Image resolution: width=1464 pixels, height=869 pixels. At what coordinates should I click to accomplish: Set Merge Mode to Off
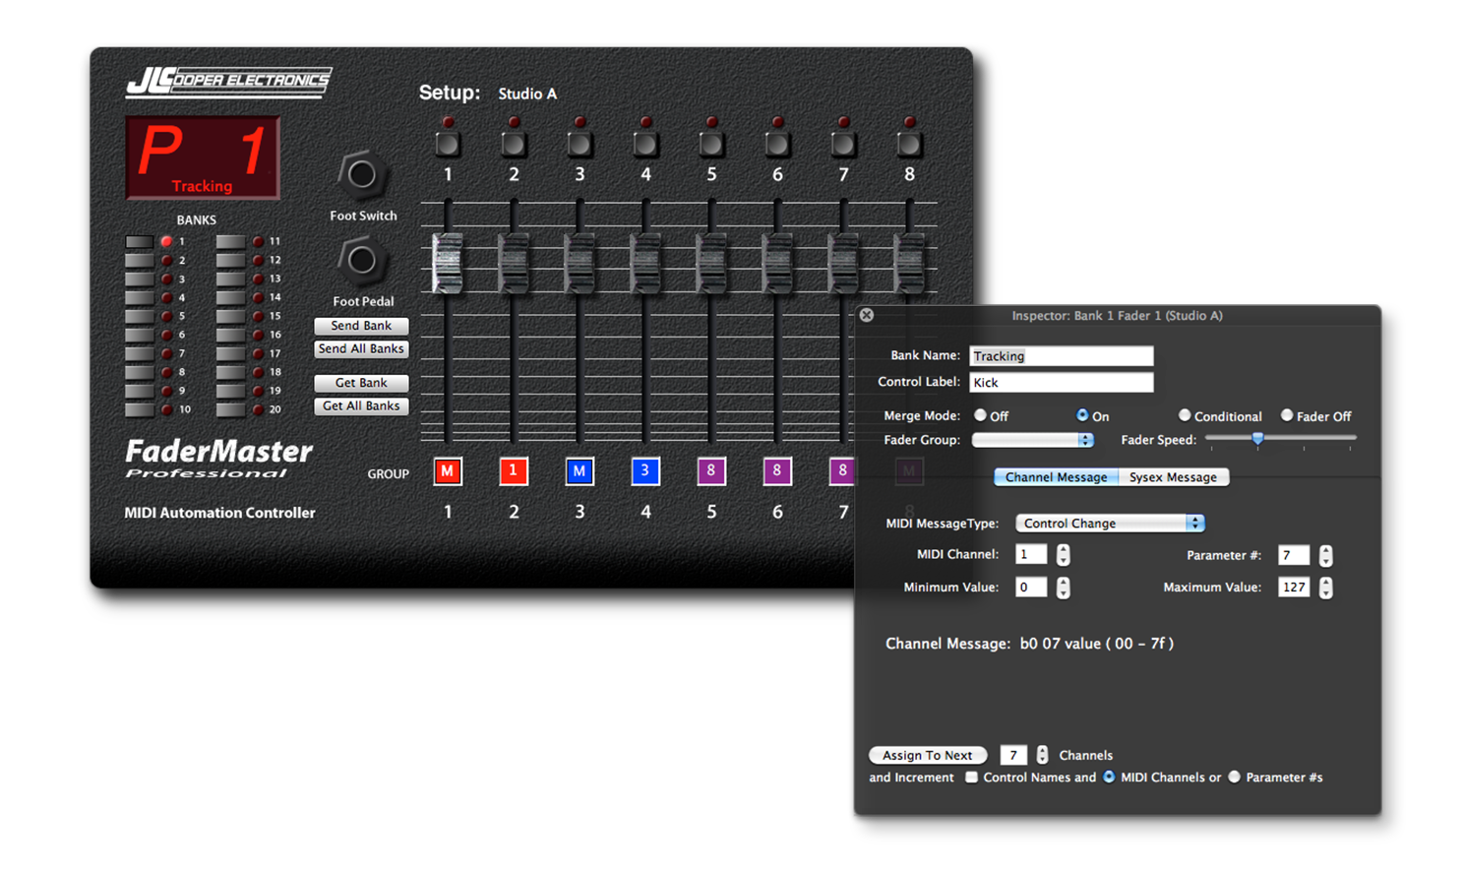pos(981,415)
